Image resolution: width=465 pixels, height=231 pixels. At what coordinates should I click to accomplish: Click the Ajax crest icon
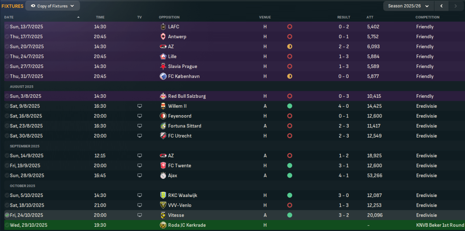(163, 175)
